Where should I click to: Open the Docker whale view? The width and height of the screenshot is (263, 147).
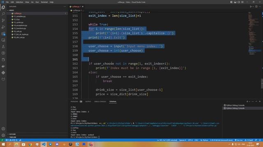[x=3, y=66]
